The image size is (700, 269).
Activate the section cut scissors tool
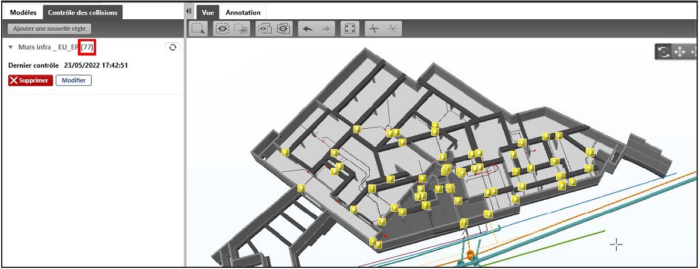pos(373,29)
